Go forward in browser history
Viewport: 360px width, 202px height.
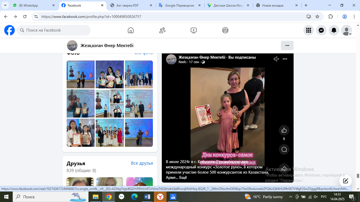click(15, 17)
